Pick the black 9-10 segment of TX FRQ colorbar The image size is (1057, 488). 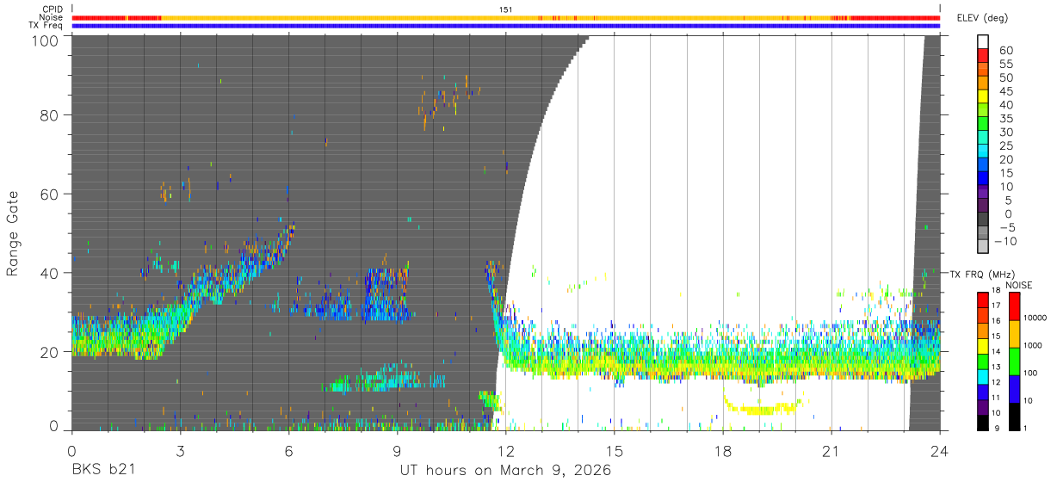(982, 422)
